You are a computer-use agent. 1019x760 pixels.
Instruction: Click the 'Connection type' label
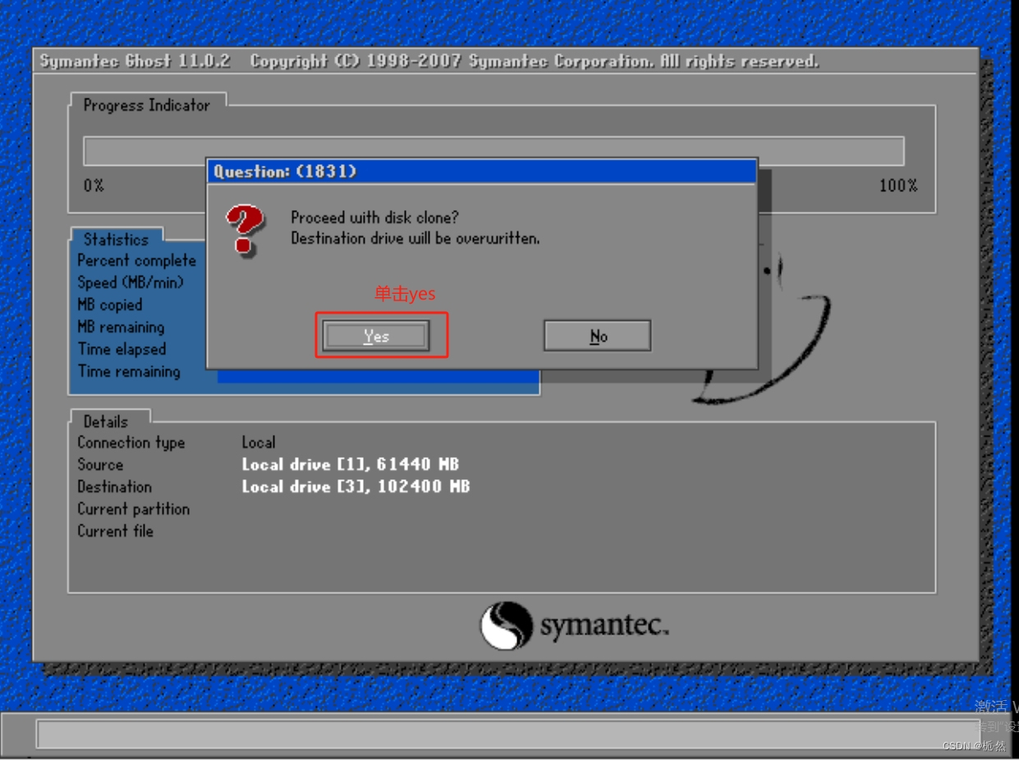coord(131,442)
